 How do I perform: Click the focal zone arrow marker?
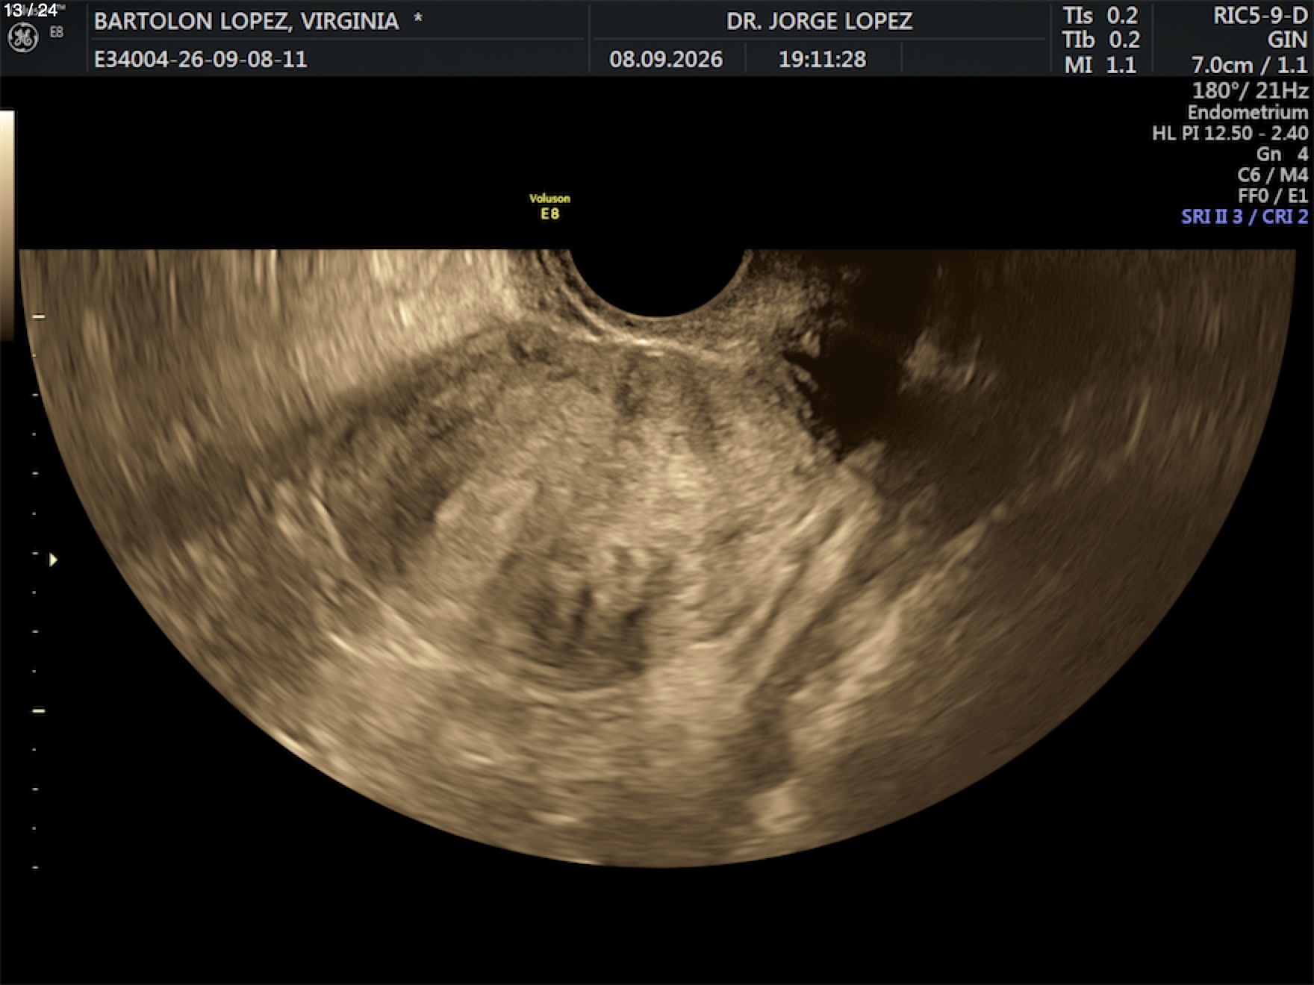pyautogui.click(x=53, y=560)
